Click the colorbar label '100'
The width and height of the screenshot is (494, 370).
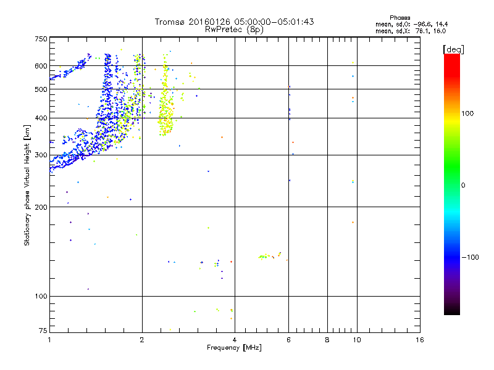click(467, 113)
